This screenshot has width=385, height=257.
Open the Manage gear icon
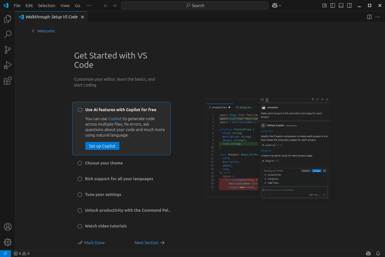8,242
